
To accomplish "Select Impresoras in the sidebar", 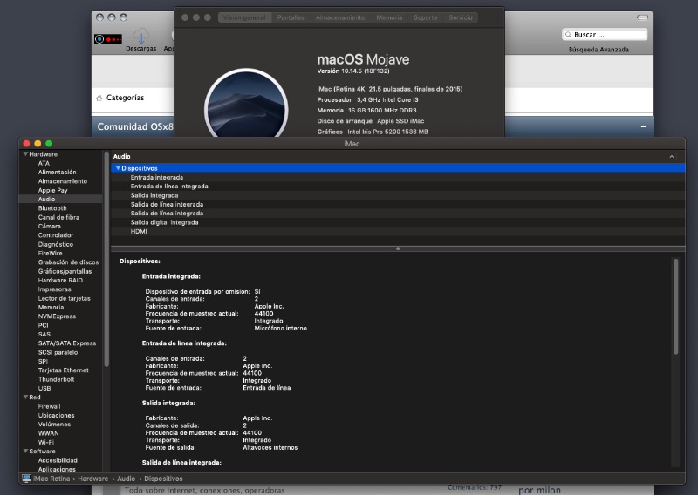I will tap(54, 289).
